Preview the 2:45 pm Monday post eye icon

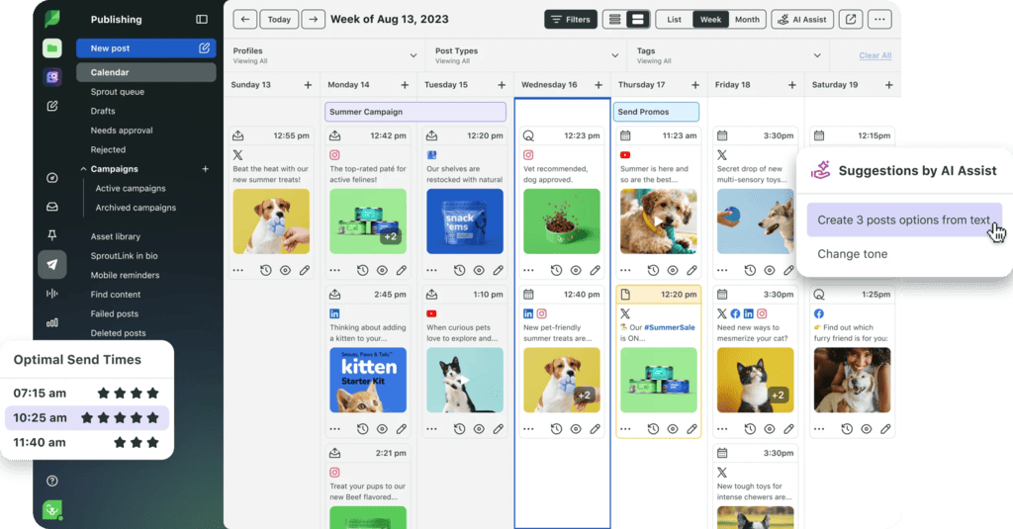click(x=382, y=429)
